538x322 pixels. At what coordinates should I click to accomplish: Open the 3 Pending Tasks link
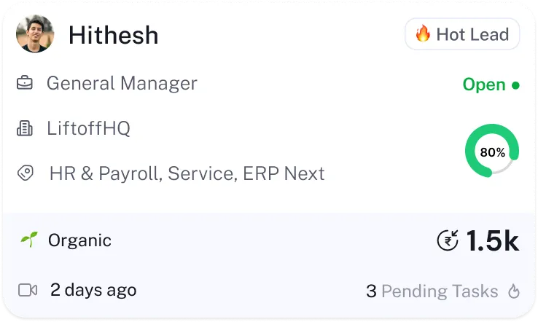pyautogui.click(x=432, y=291)
